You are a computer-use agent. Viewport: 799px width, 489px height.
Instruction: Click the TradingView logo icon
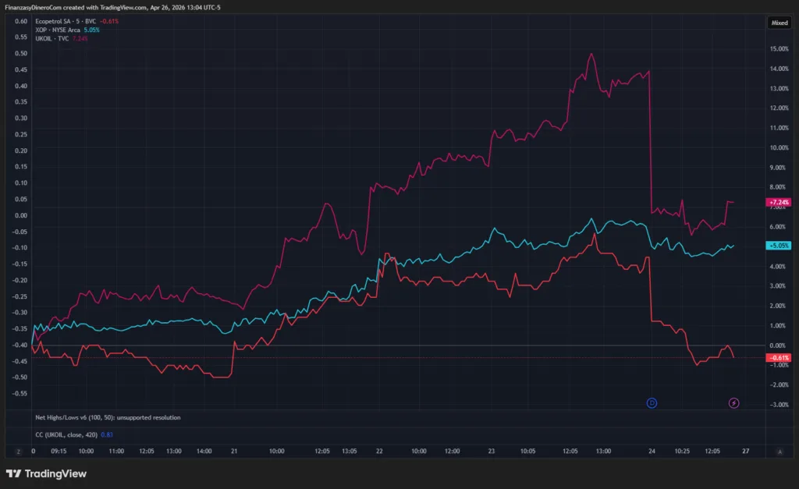pos(13,473)
